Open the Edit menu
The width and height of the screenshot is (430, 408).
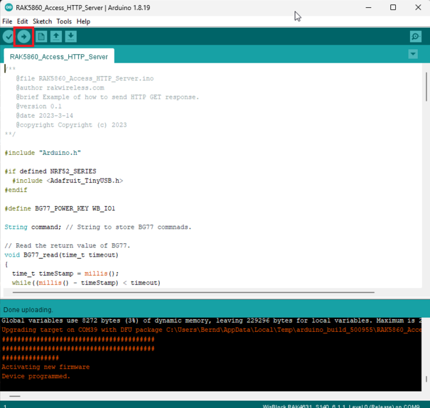click(22, 21)
